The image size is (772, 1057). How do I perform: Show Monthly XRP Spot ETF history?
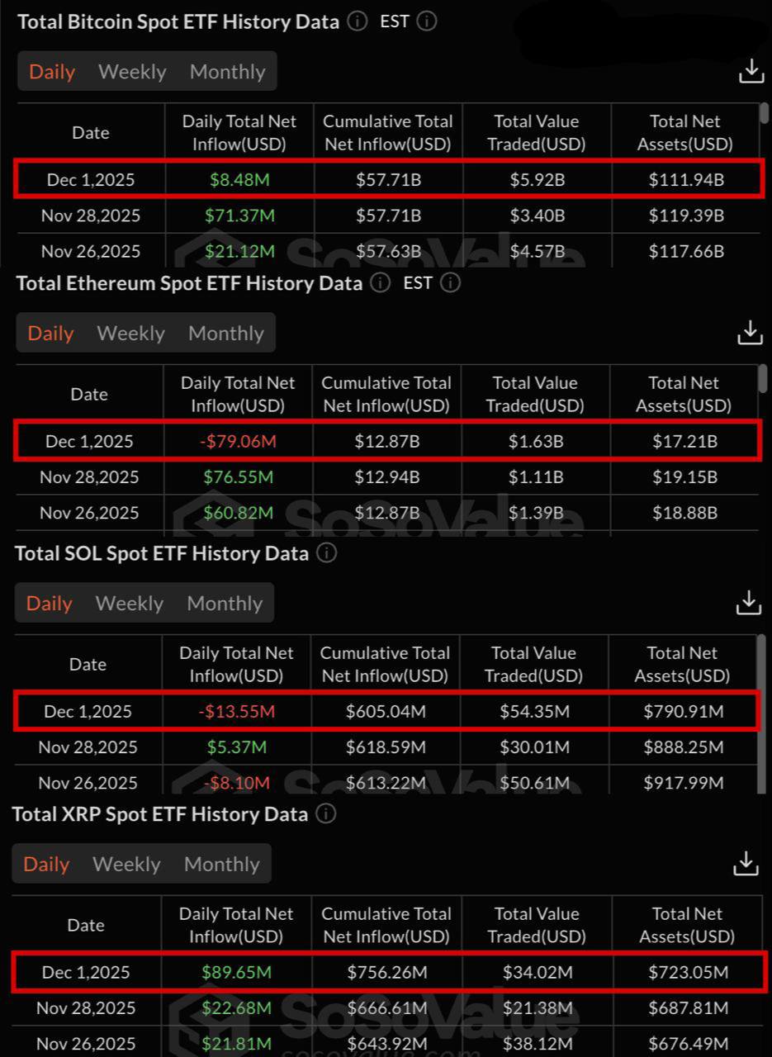221,865
